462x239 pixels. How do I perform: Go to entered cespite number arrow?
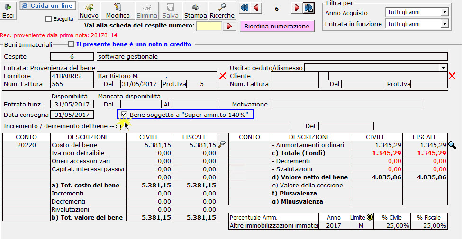(229, 26)
